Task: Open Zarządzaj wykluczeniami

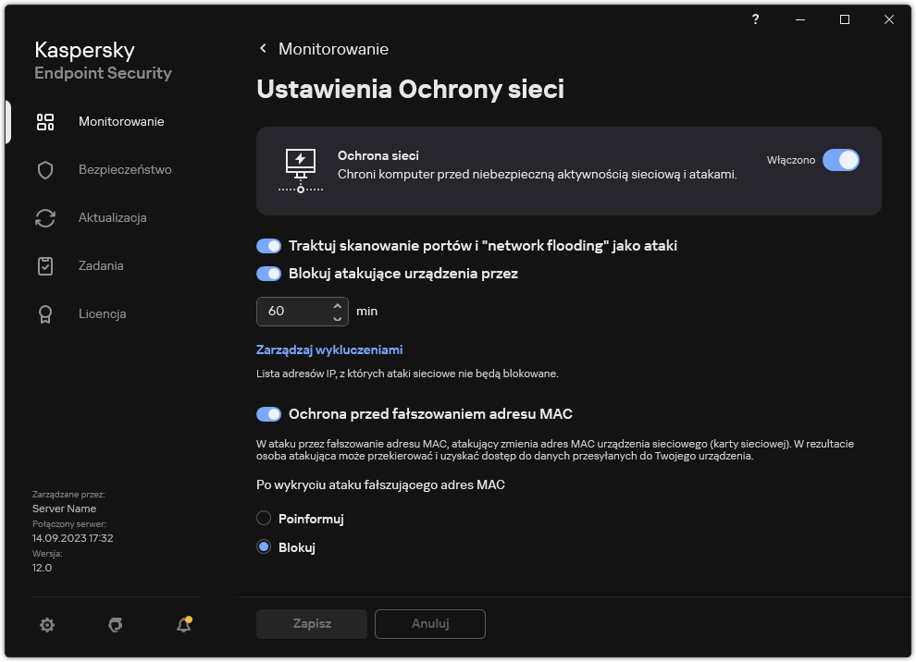Action: click(329, 349)
